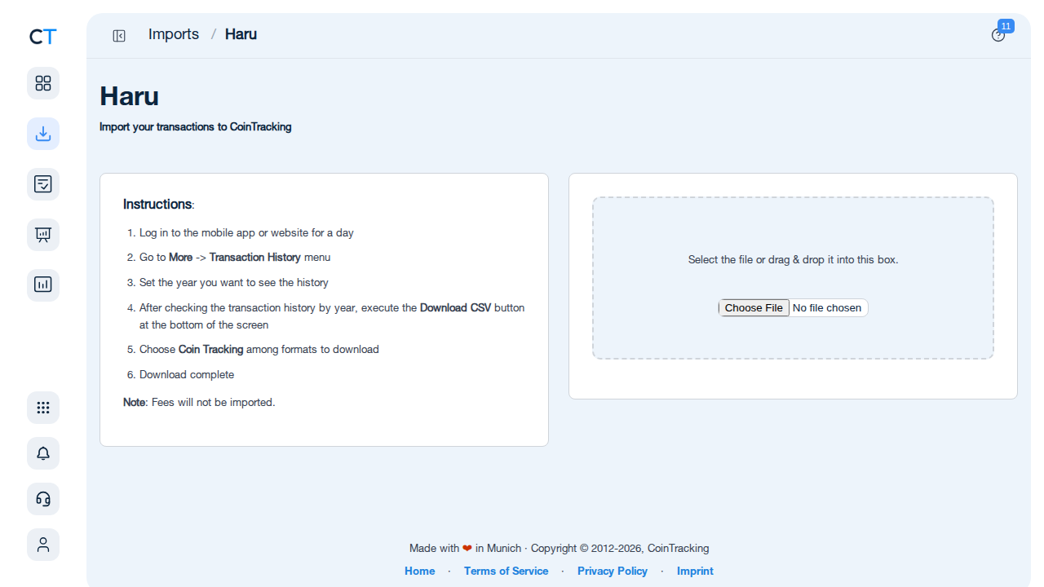This screenshot has height=587, width=1044.
Task: Open the Privacy Policy footer link
Action: [613, 571]
